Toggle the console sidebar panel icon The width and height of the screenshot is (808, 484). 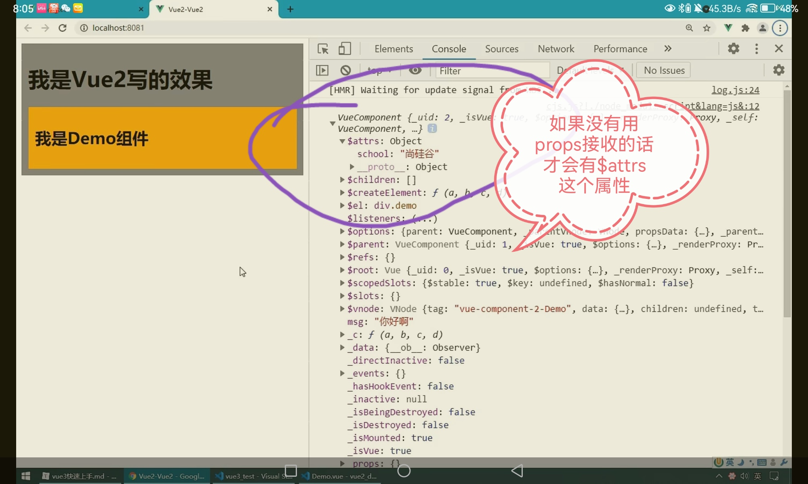(322, 71)
